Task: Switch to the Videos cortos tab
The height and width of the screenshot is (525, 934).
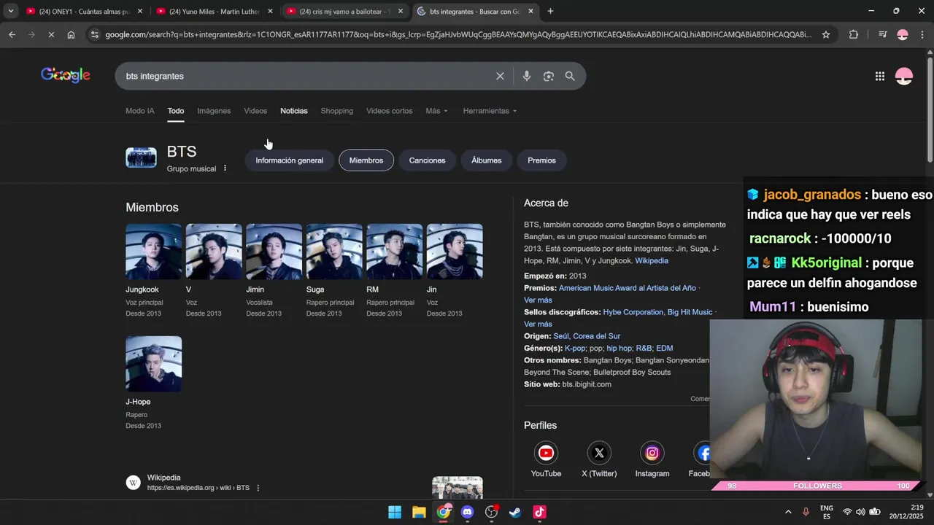Action: [x=390, y=111]
